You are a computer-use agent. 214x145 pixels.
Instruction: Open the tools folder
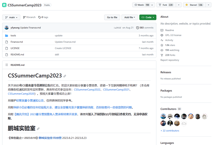point(13,36)
